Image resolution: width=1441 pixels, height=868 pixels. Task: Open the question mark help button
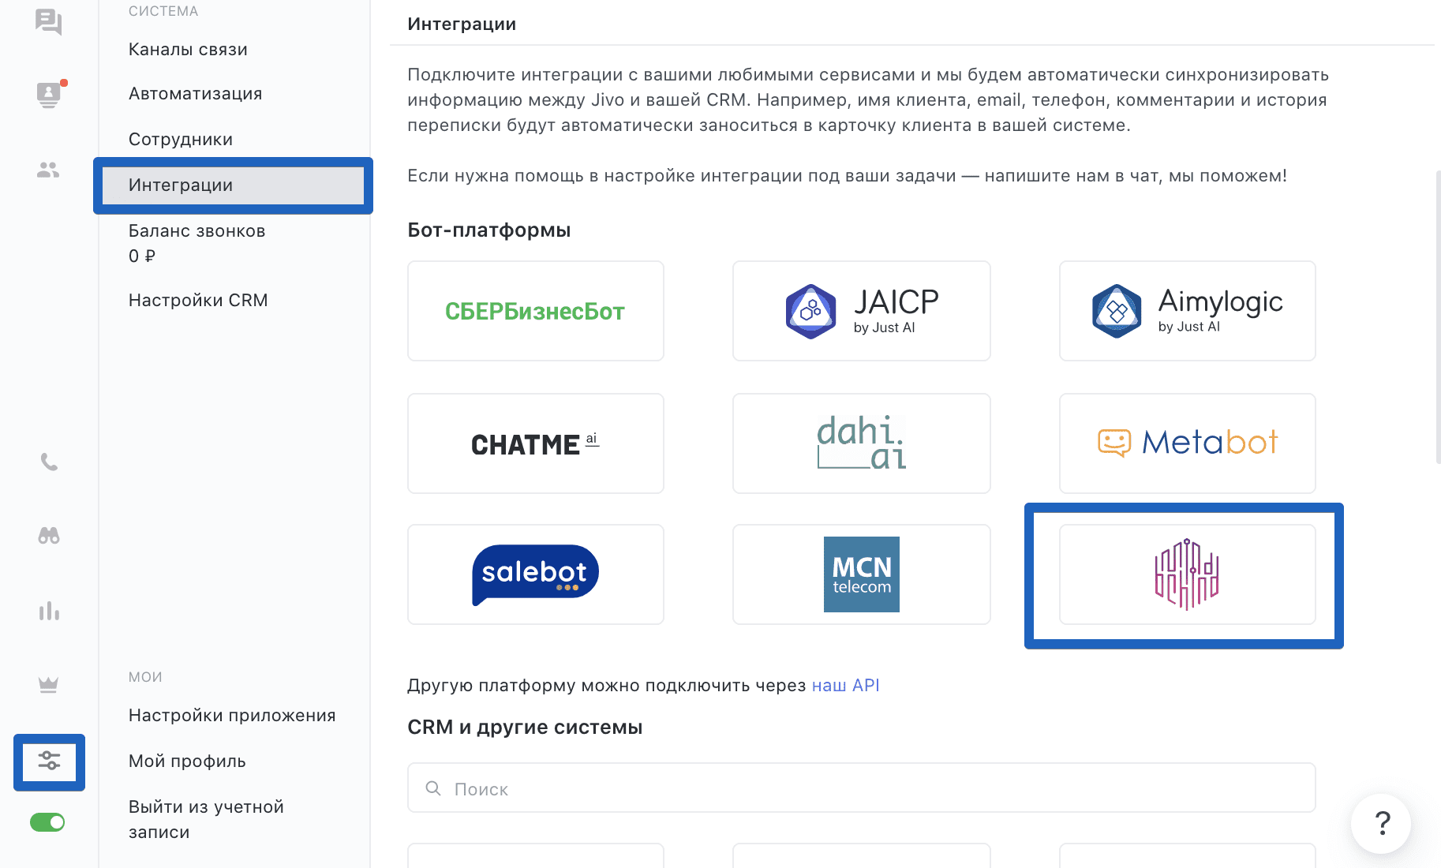click(x=1382, y=823)
